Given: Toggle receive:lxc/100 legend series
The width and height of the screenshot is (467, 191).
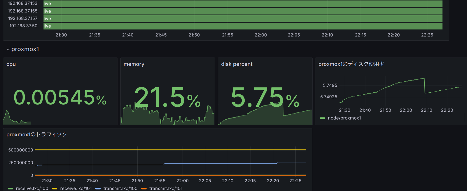Looking at the screenshot, I should click(x=32, y=188).
